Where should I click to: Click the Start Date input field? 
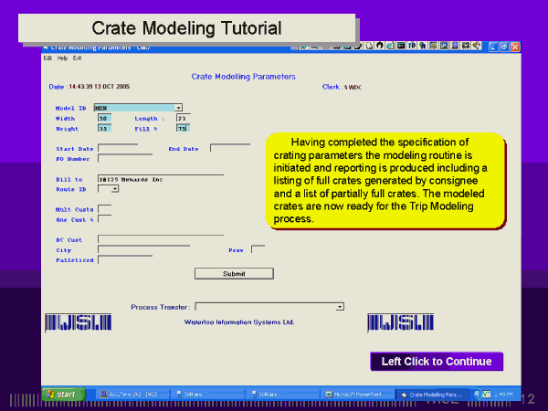click(x=117, y=148)
